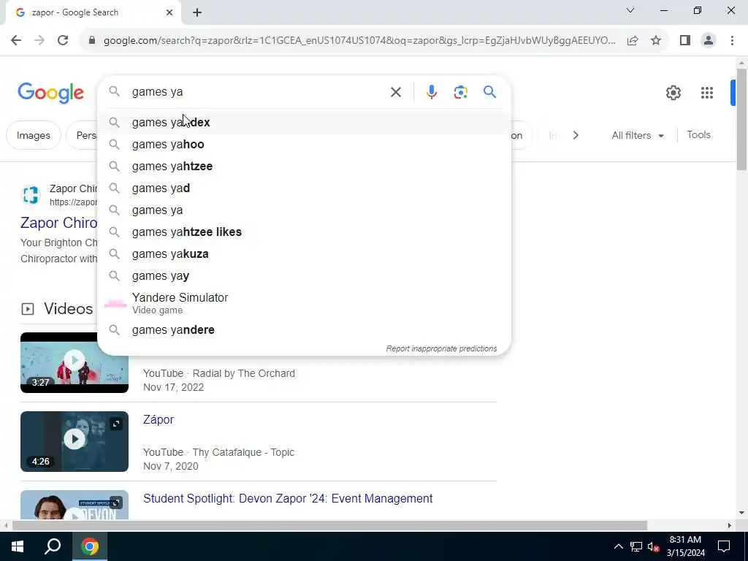
Task: Open the Chrome three-dot menu
Action: click(732, 41)
